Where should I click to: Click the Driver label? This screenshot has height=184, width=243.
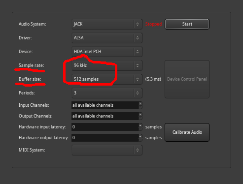click(x=26, y=38)
